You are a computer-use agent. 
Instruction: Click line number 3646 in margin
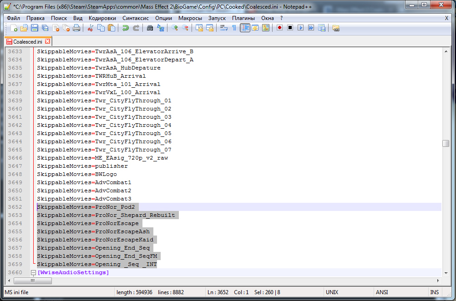15,158
